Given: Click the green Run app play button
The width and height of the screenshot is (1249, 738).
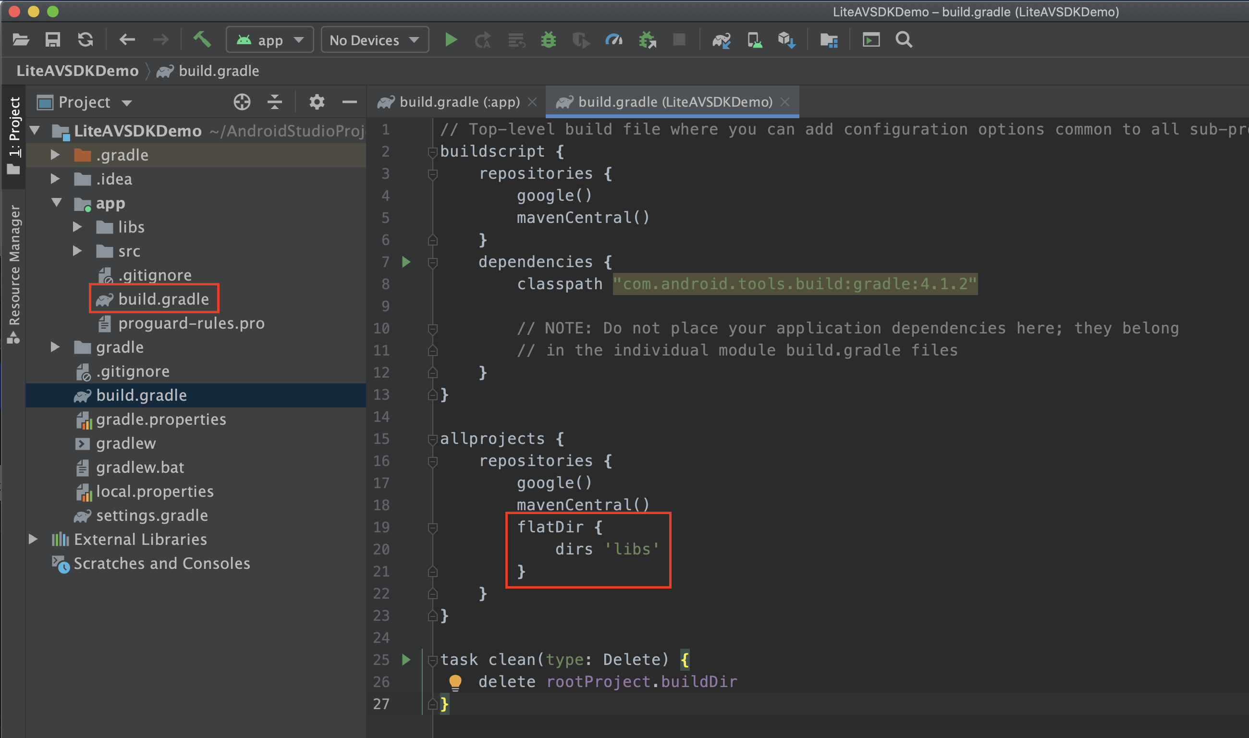Looking at the screenshot, I should coord(451,40).
